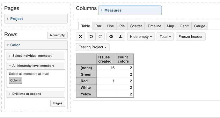
Task: Click the count colors cell for Yelow
Action: tap(125, 94)
